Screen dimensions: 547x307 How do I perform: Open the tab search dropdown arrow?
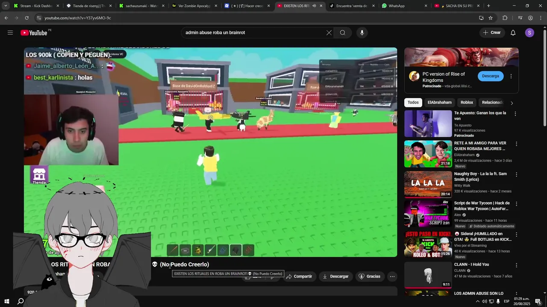[6, 6]
